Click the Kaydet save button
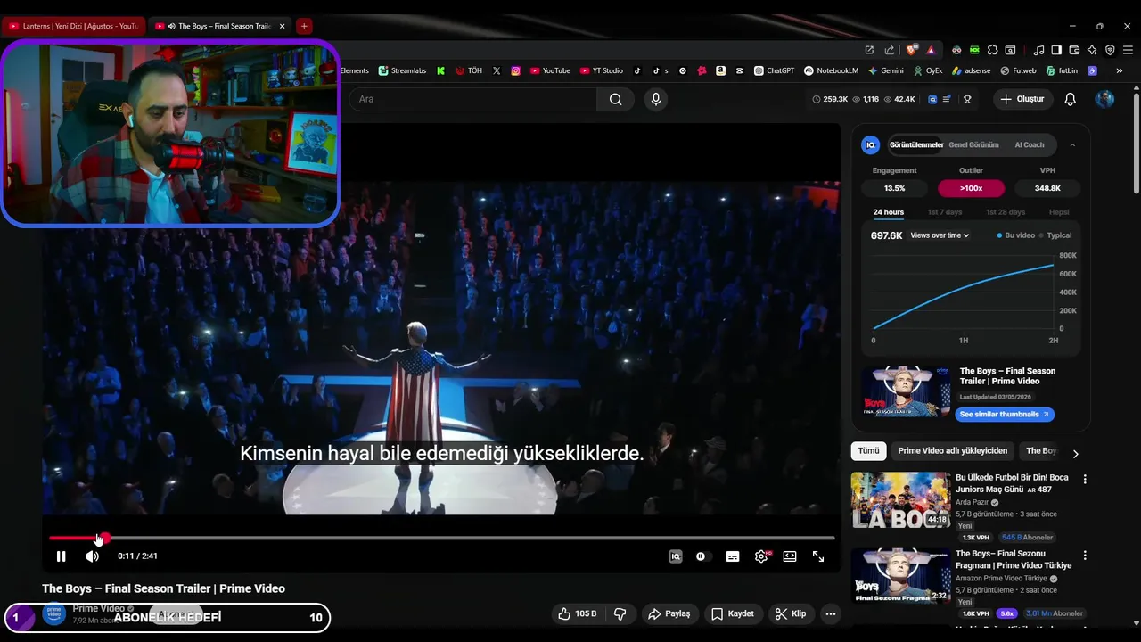 (733, 613)
